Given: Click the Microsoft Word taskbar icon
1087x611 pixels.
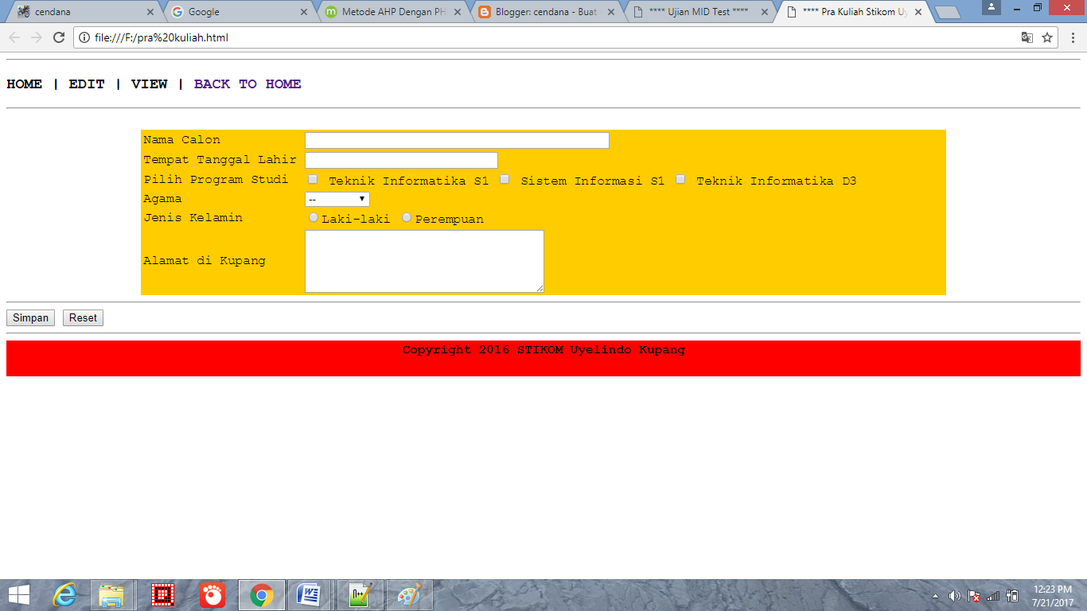Looking at the screenshot, I should pyautogui.click(x=310, y=594).
